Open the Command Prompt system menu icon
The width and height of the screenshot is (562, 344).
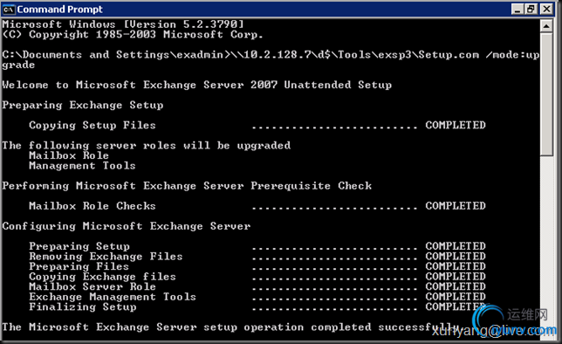8,10
